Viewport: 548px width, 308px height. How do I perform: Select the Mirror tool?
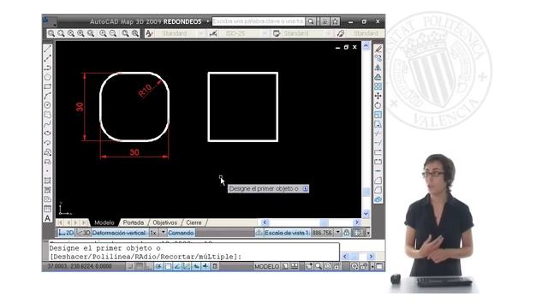click(x=378, y=68)
